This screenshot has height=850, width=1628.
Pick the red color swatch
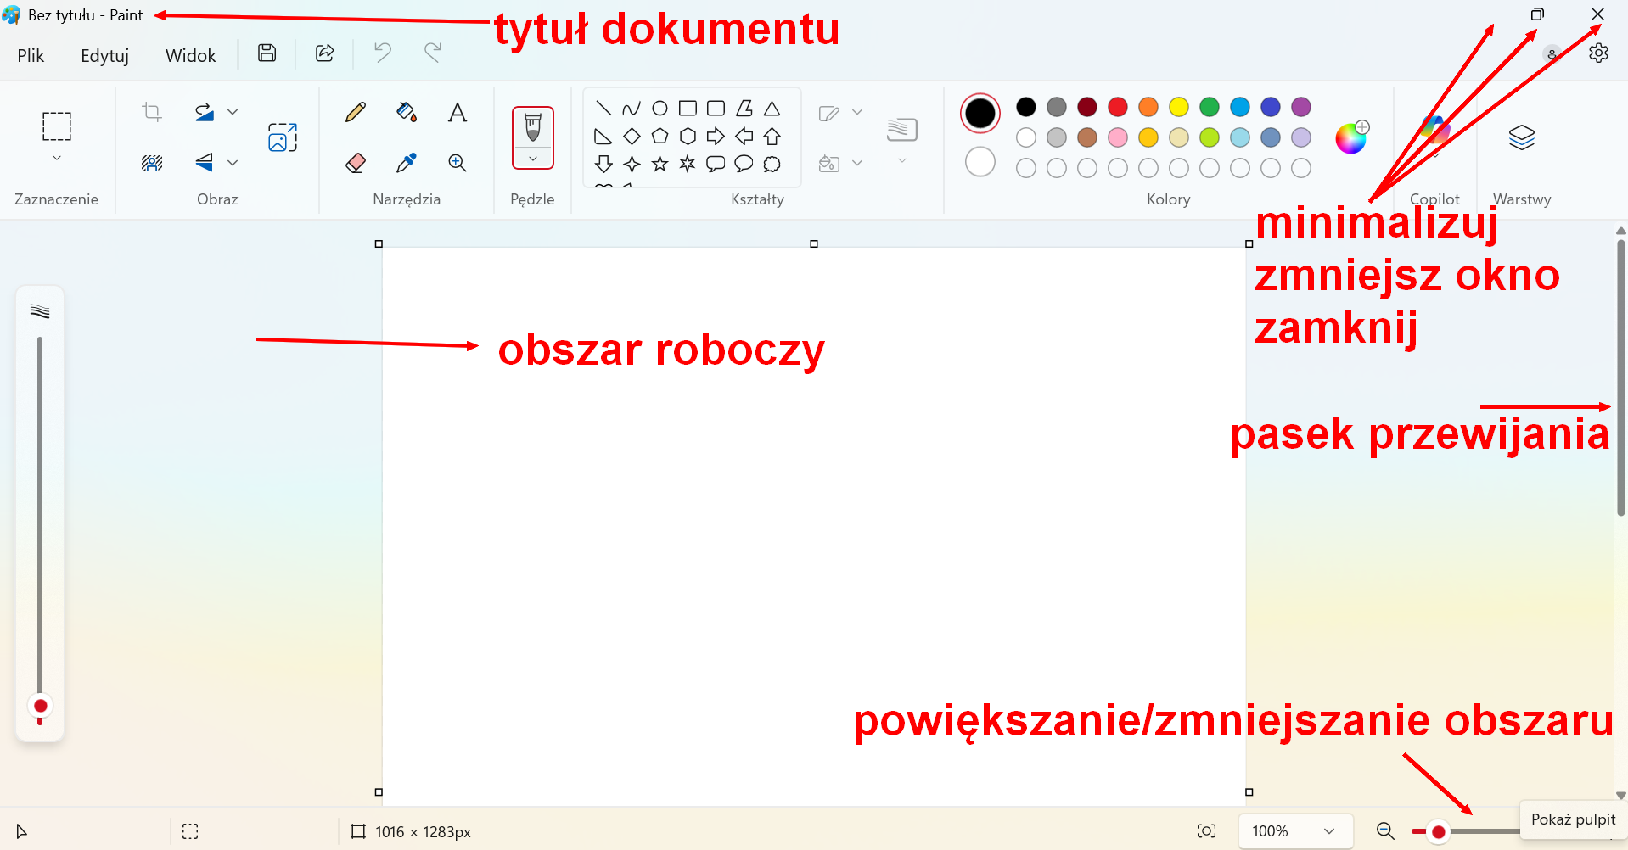1118,107
